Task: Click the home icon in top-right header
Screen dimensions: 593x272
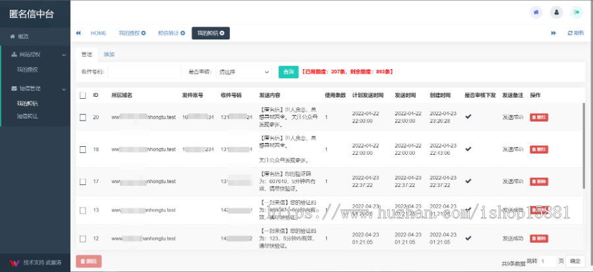Action: click(536, 12)
